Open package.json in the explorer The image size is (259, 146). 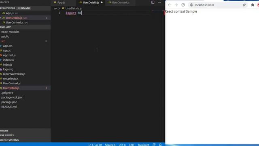25,102
